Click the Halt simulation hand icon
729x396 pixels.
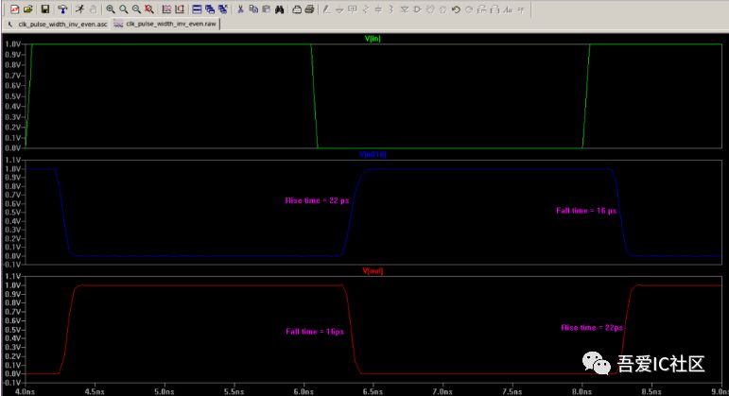[93, 9]
